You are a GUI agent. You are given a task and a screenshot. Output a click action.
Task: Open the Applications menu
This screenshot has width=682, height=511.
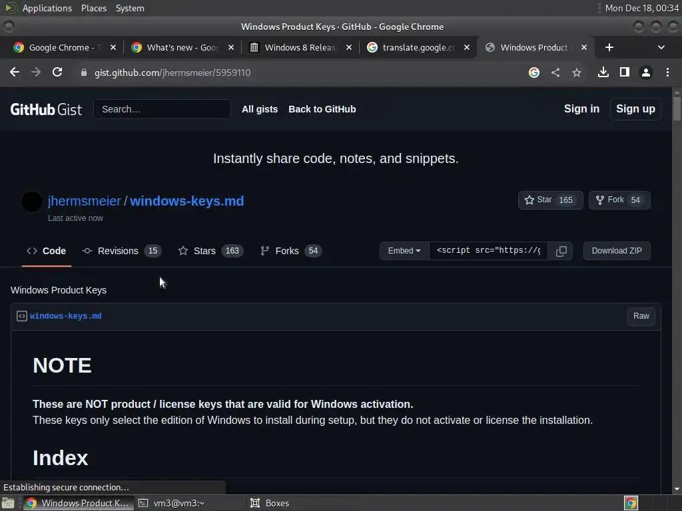47,8
